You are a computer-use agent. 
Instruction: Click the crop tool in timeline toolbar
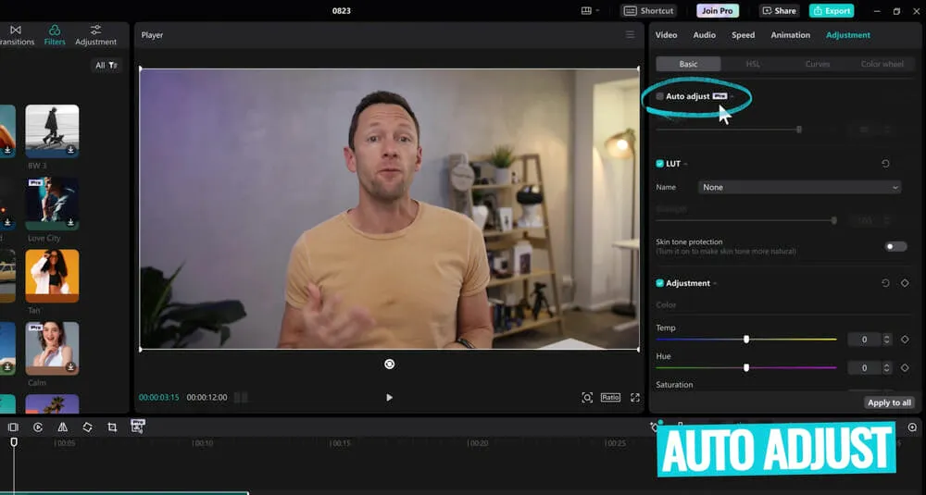(112, 427)
